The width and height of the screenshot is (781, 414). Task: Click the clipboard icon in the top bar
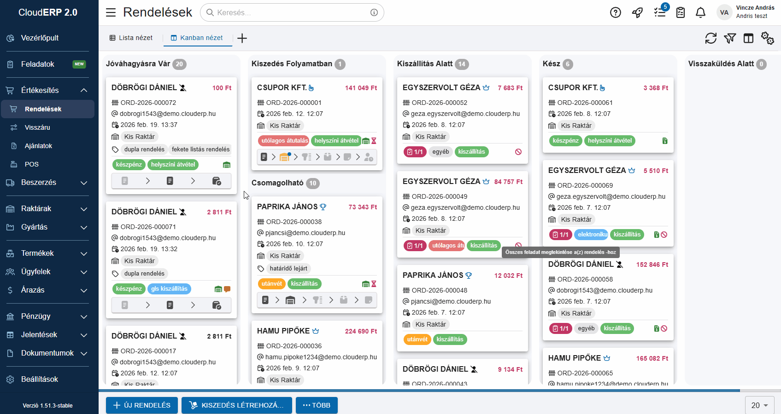pos(681,12)
